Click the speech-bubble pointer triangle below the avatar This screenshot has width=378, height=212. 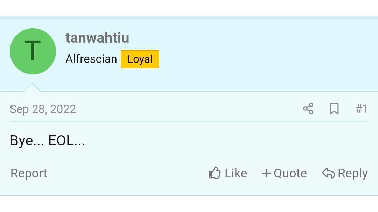click(x=32, y=88)
